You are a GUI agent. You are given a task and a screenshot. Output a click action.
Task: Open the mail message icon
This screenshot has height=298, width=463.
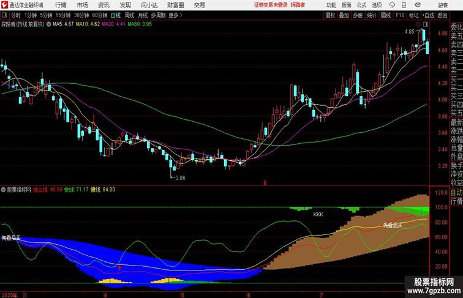coord(417,5)
